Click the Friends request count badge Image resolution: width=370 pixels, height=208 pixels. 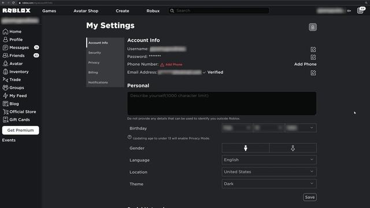pyautogui.click(x=36, y=55)
